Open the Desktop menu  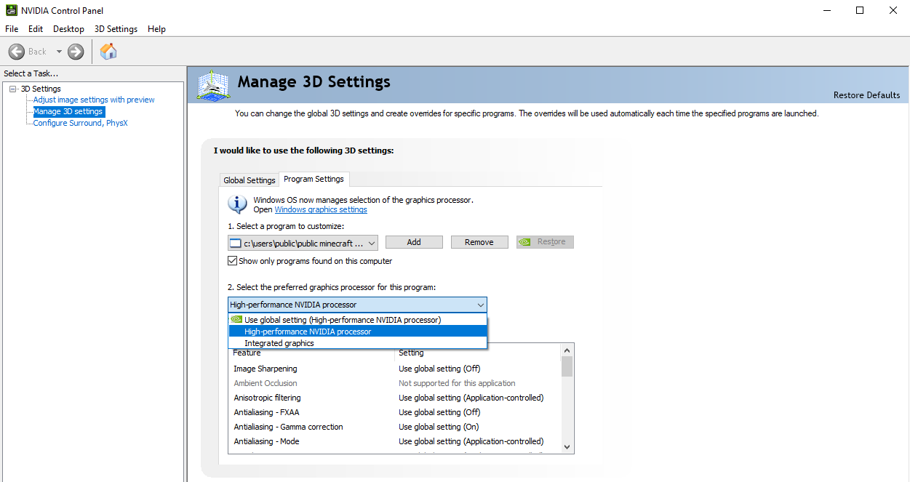pos(68,29)
